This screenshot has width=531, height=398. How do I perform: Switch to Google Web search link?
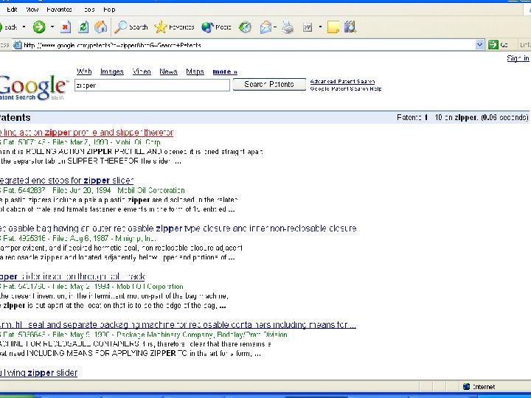(x=84, y=71)
